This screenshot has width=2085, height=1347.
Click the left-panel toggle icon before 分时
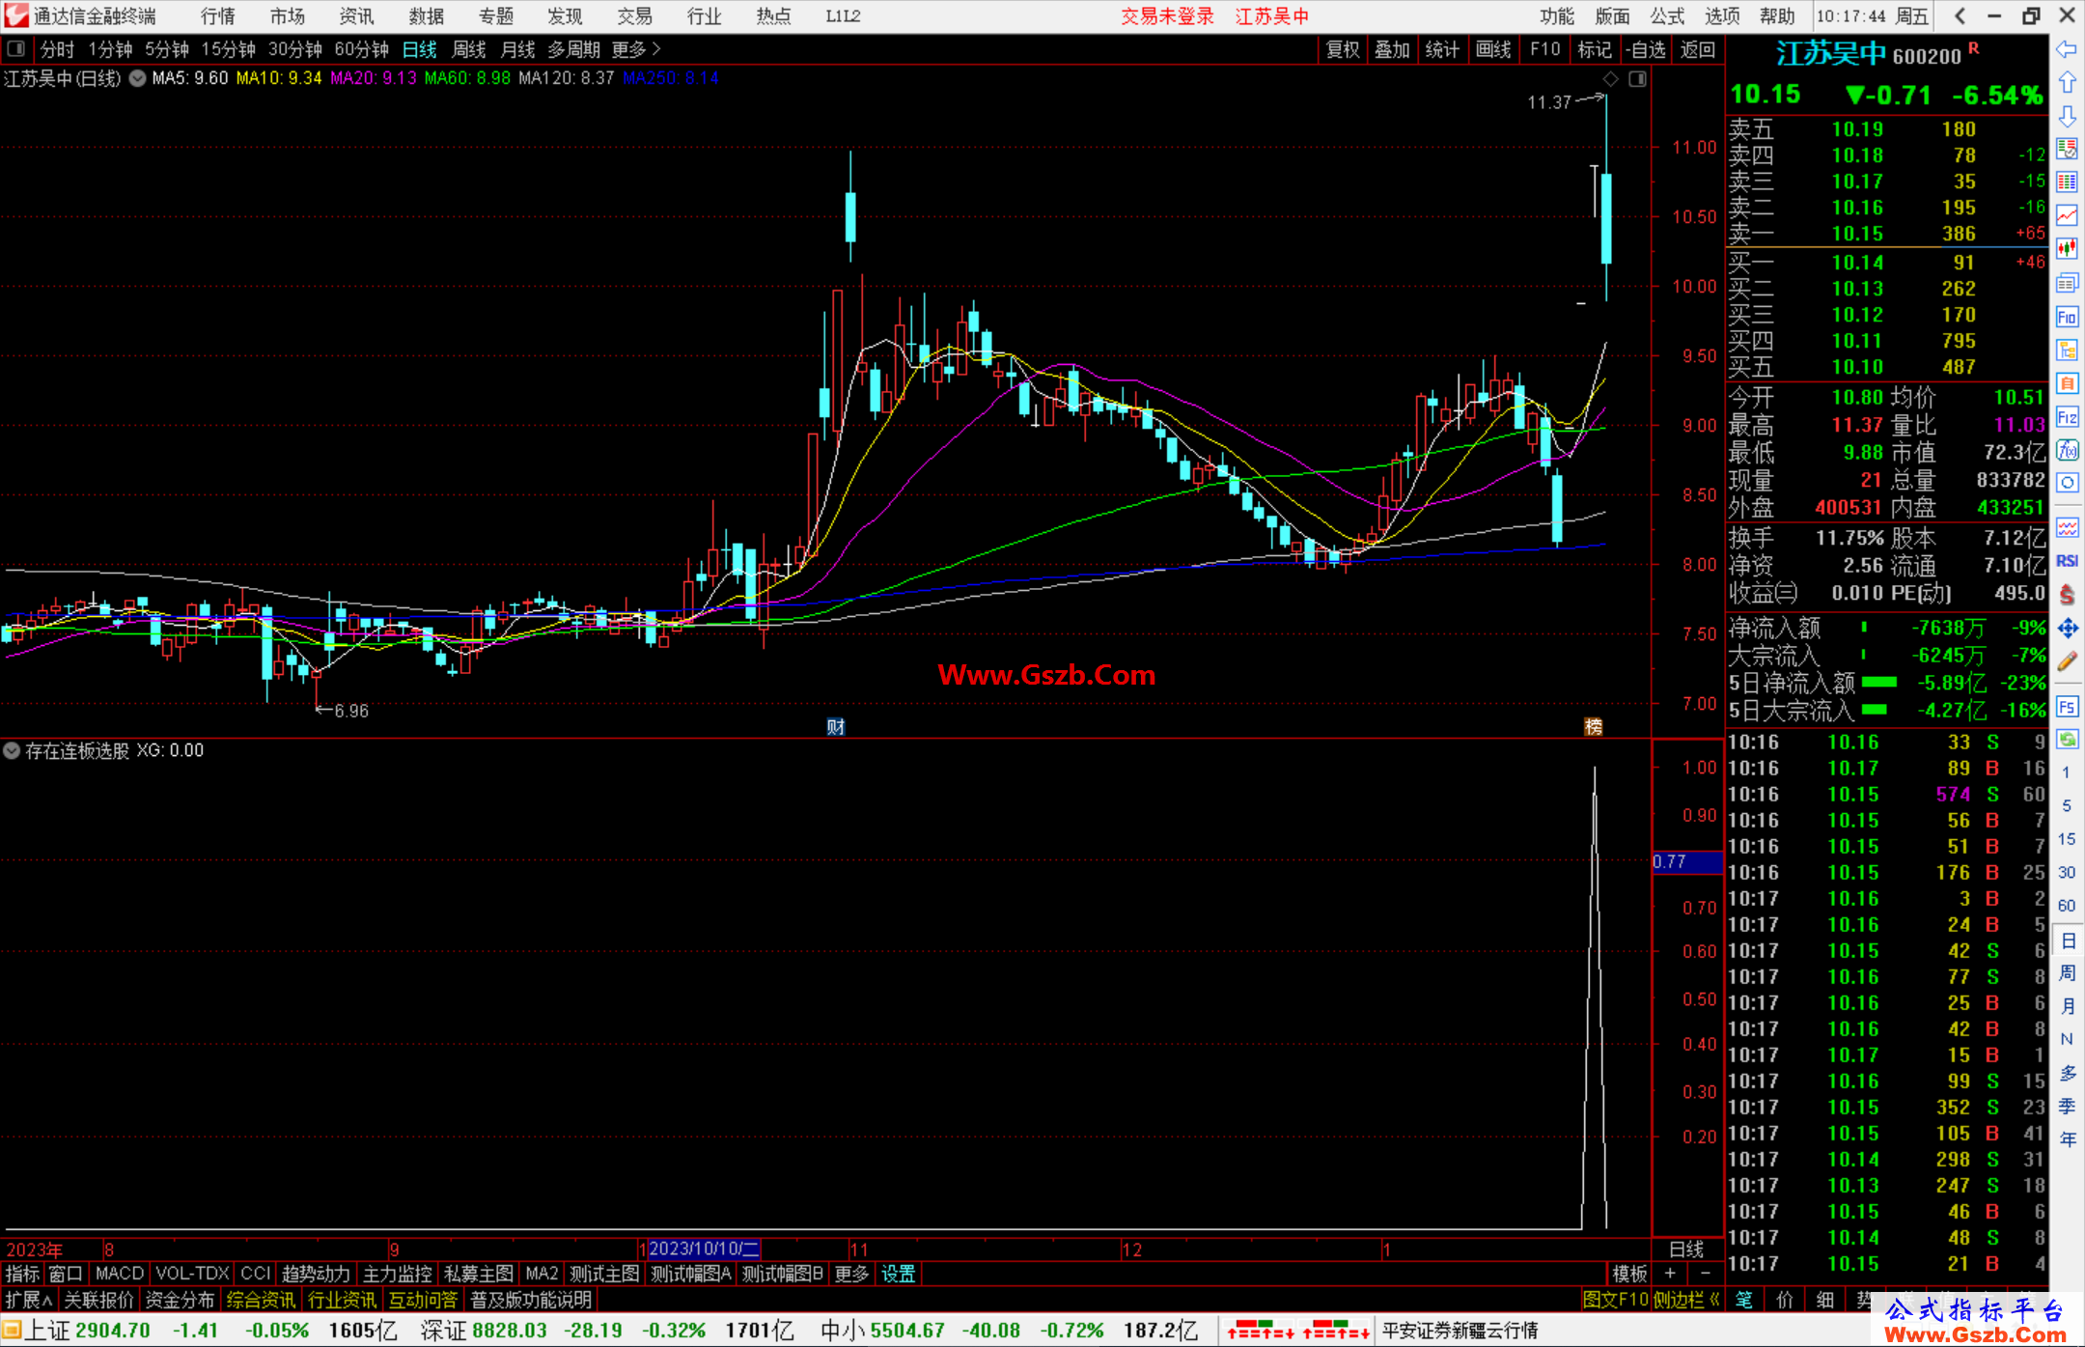(x=16, y=48)
